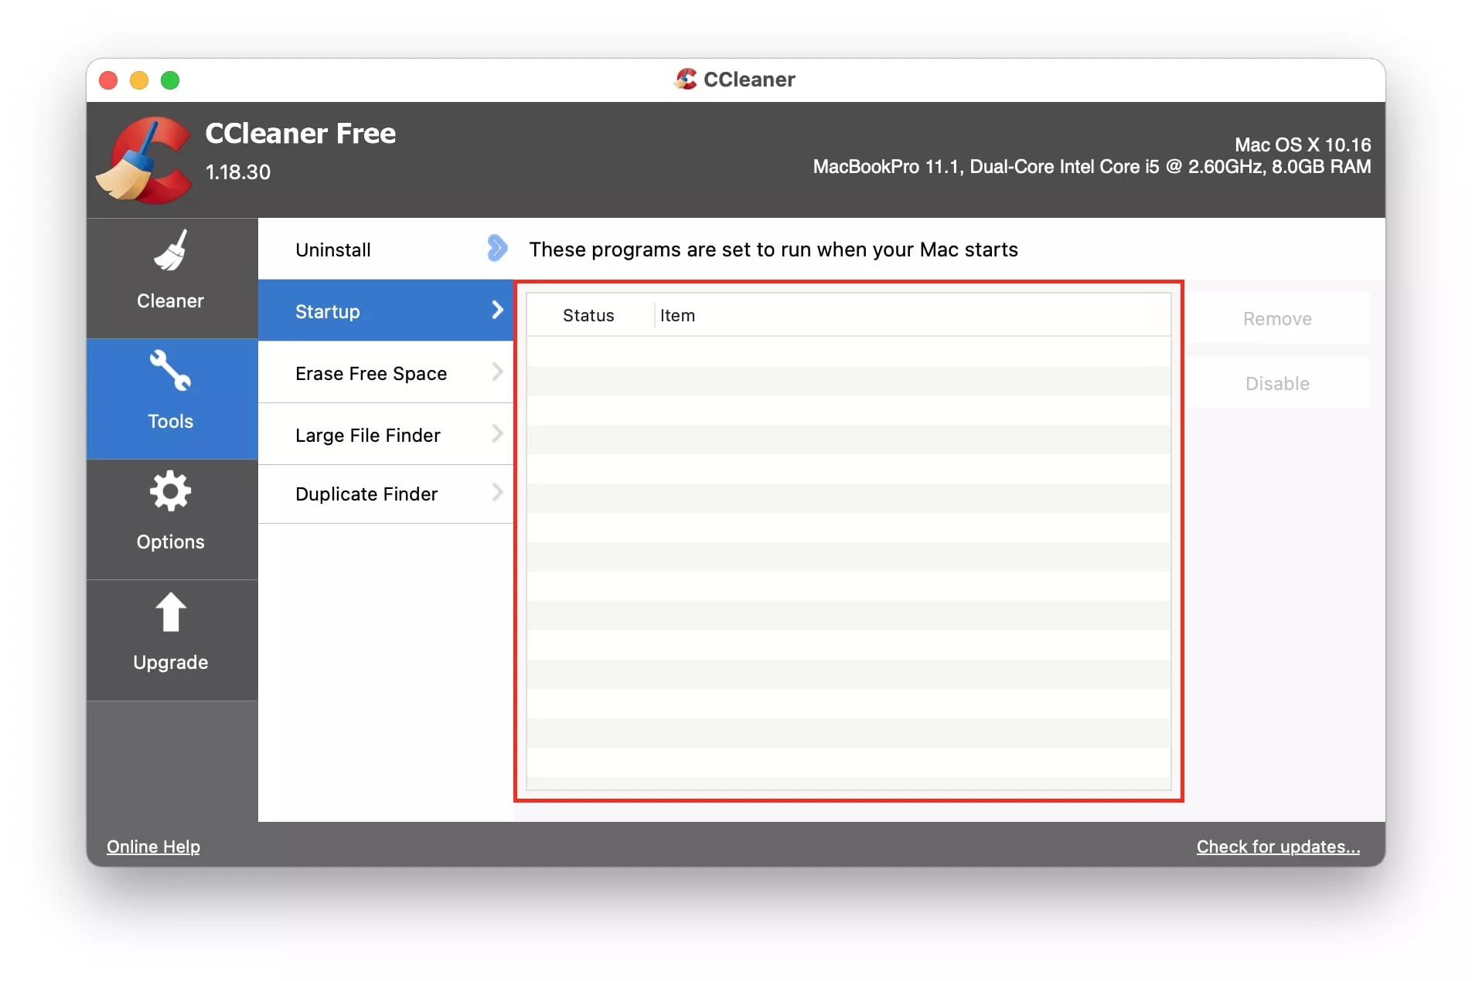
Task: Click the small CCleaner icon in title bar
Action: point(685,79)
